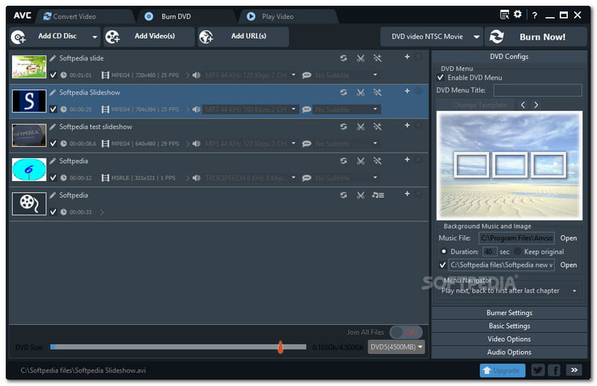Click the refresh icon on Softpedia Slideshow row

[x=343, y=92]
